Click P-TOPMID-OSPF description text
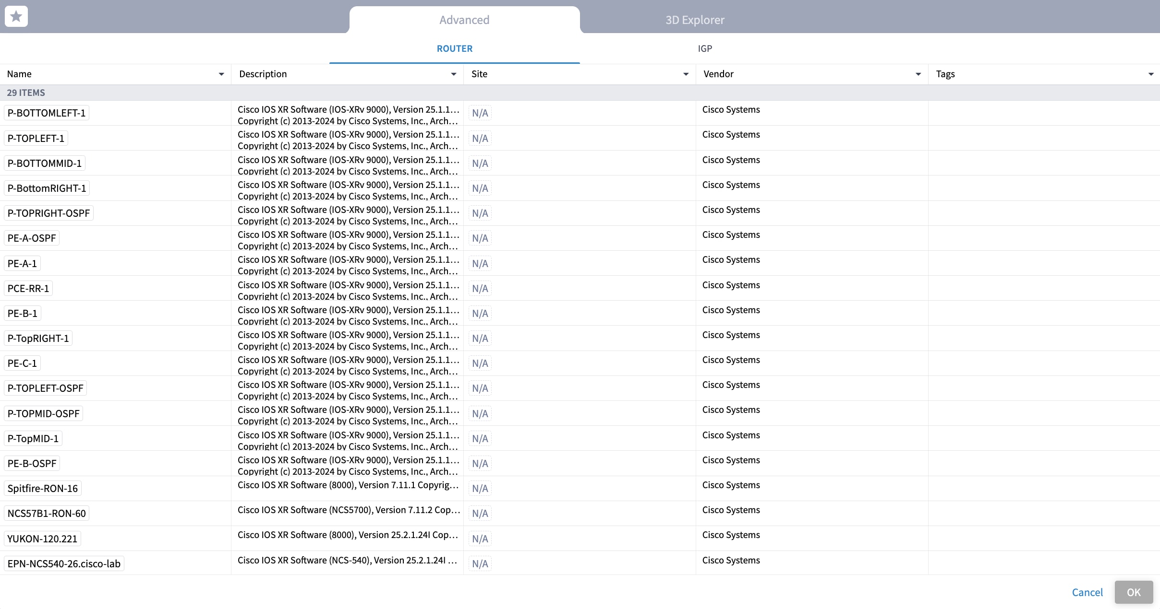The image size is (1160, 609). [348, 415]
